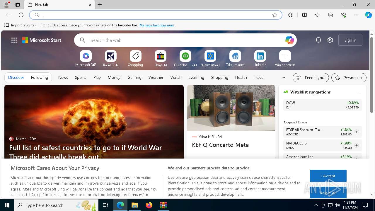
Task: Open Watchlist suggestions more options
Action: tap(357, 92)
